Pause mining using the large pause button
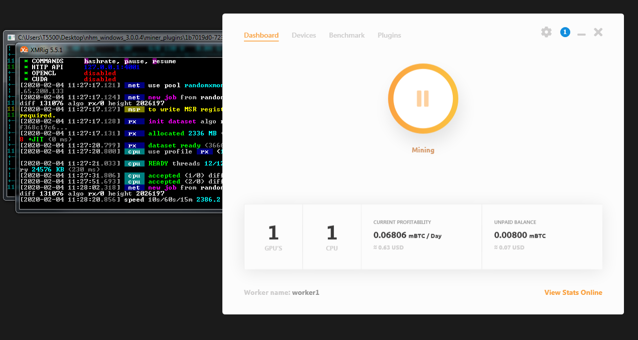The image size is (638, 340). (x=423, y=98)
